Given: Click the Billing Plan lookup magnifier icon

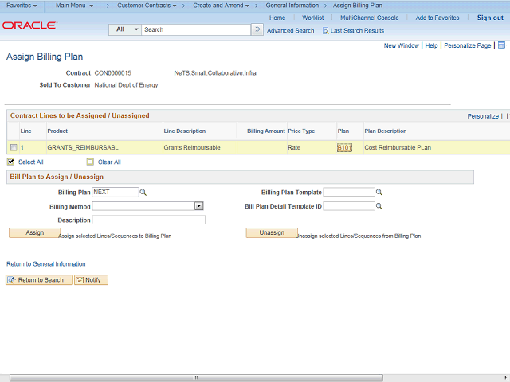Looking at the screenshot, I should point(143,193).
